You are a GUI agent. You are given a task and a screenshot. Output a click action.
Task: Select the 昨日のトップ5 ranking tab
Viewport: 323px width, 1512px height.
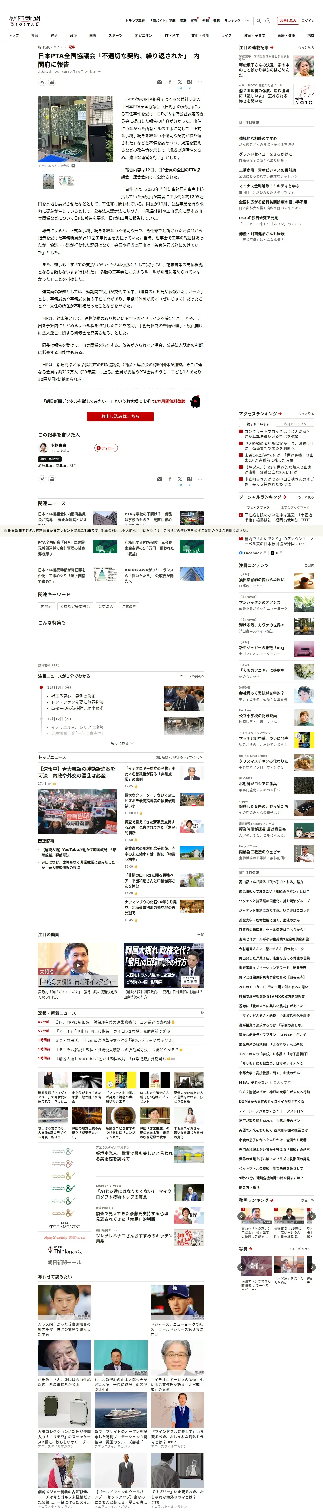coord(295,424)
